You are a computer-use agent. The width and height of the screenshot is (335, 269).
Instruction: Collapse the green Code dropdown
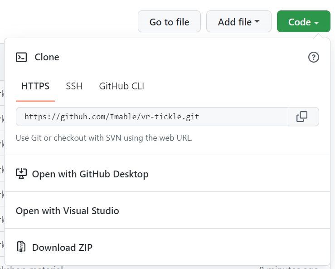click(x=304, y=22)
